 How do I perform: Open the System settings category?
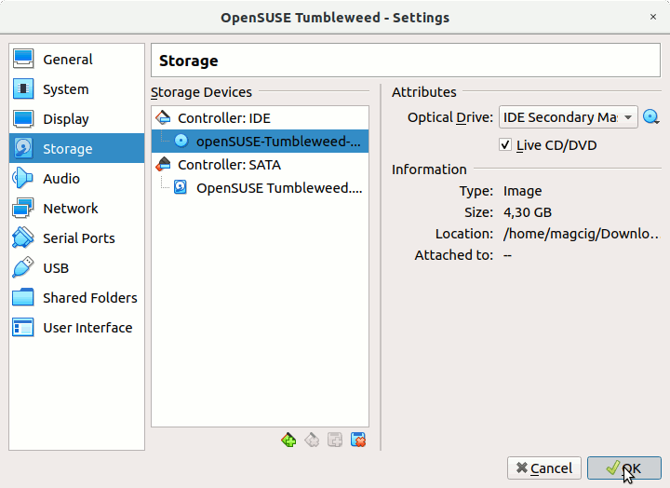coord(76,89)
